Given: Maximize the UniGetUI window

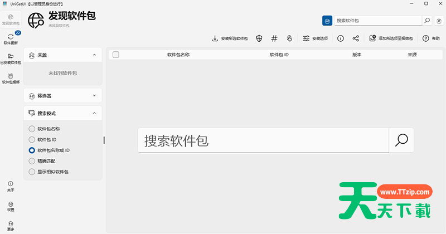Looking at the screenshot, I should (x=426, y=4).
